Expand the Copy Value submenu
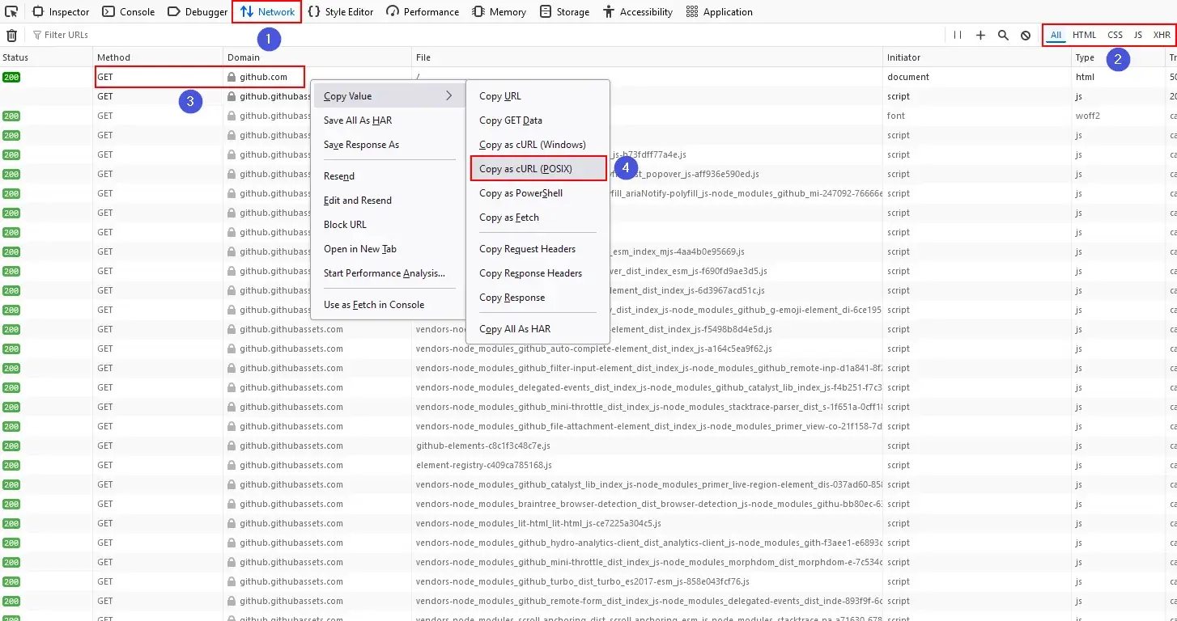1177x621 pixels. (x=388, y=96)
